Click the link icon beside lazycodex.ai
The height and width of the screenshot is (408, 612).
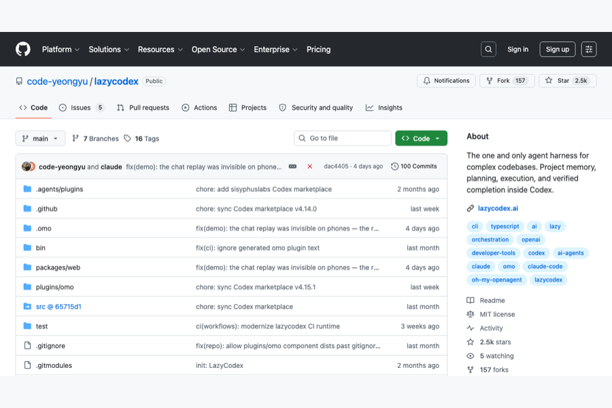click(x=471, y=209)
